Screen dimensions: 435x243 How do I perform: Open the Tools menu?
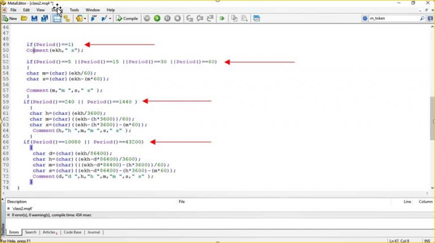[74, 10]
